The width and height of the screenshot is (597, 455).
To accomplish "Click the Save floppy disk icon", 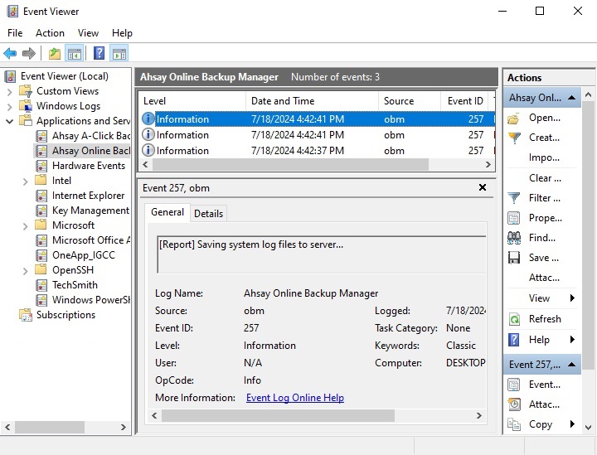I will 513,258.
